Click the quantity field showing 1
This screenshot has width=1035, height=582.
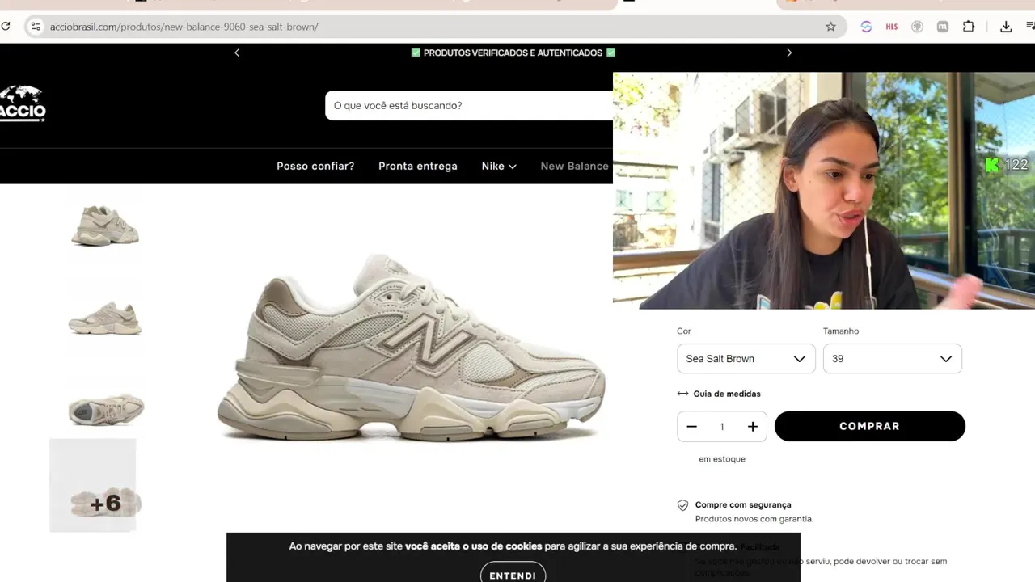point(722,427)
